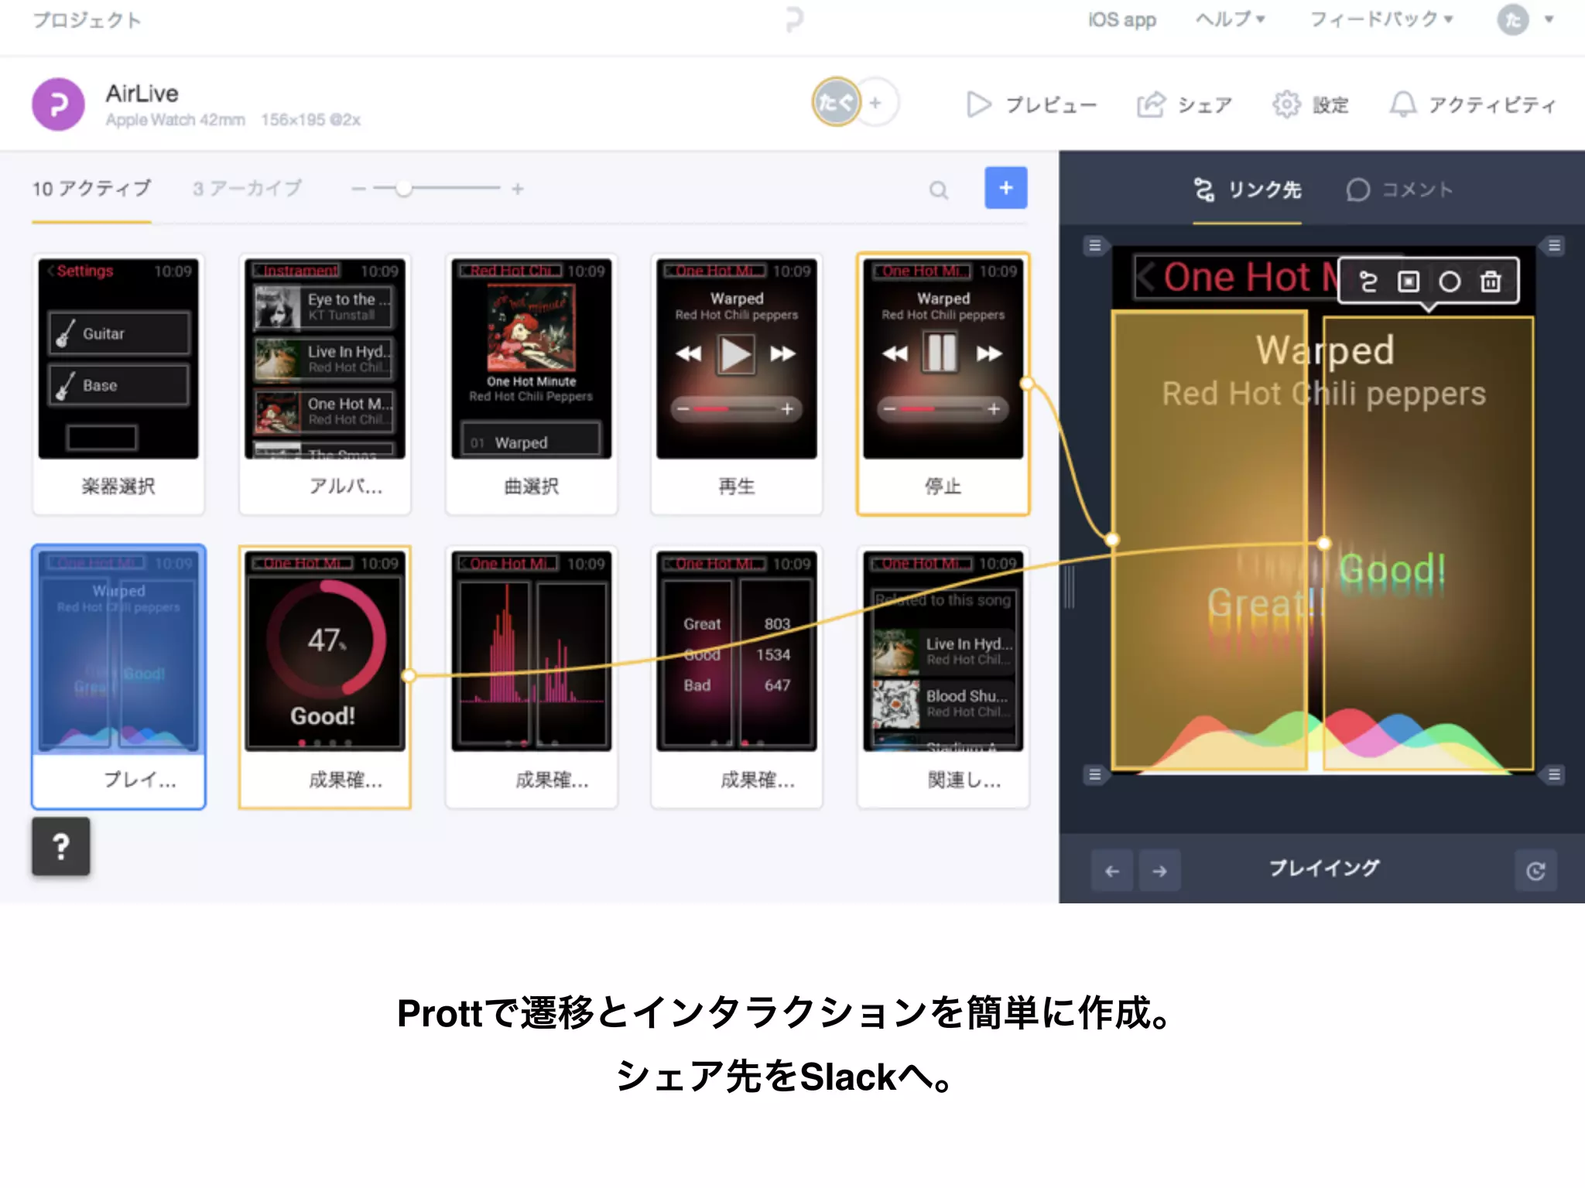1585x1188 pixels.
Task: Switch to the 10 アクティブ tab
Action: pyautogui.click(x=91, y=189)
